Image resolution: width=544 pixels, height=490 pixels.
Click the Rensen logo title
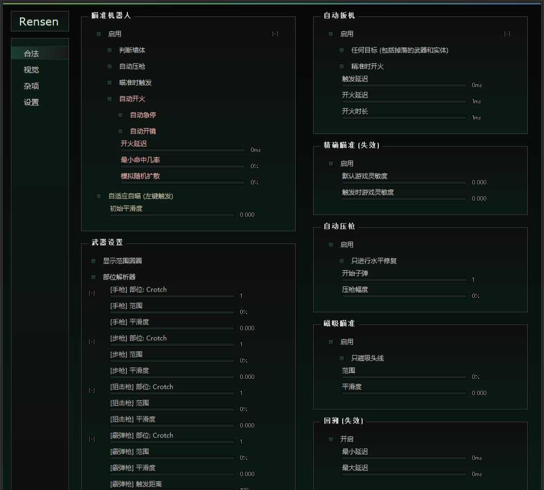click(x=40, y=22)
